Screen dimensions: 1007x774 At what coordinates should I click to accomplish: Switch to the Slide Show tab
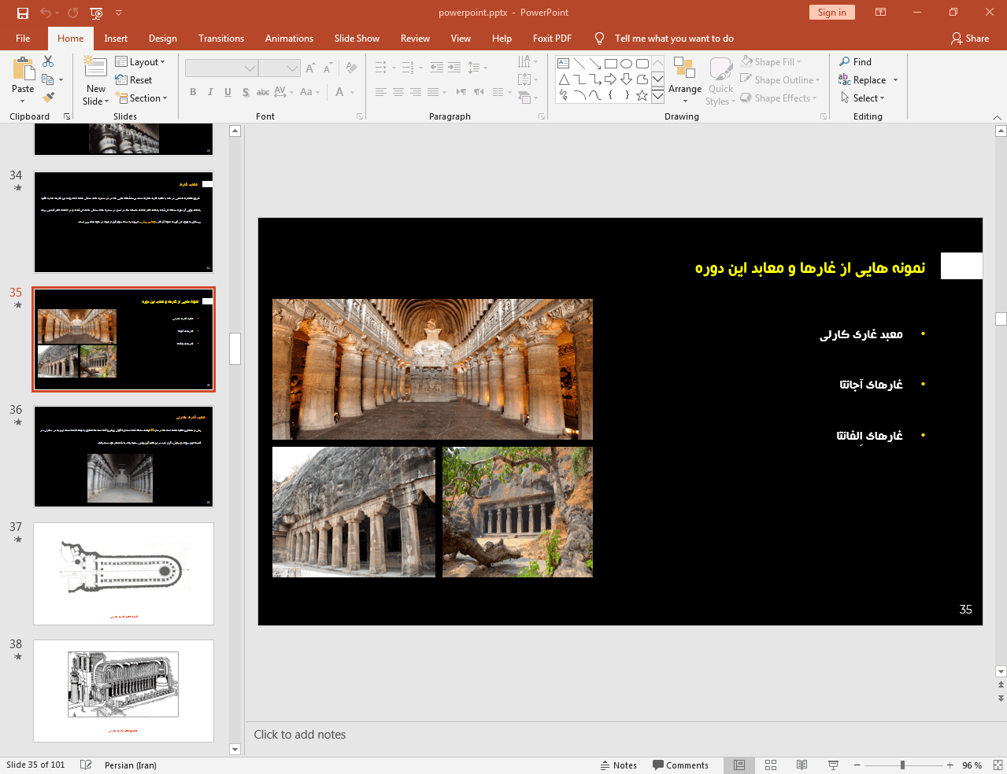click(x=357, y=38)
